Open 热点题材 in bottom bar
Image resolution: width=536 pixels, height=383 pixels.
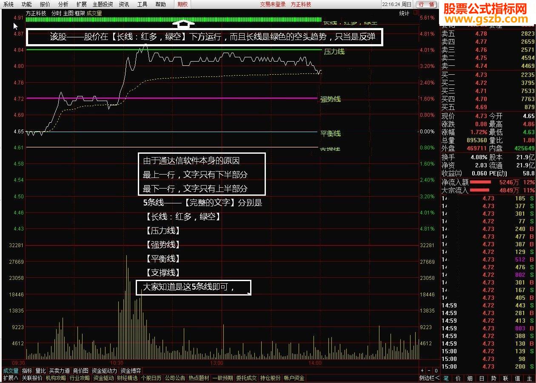coord(199,378)
